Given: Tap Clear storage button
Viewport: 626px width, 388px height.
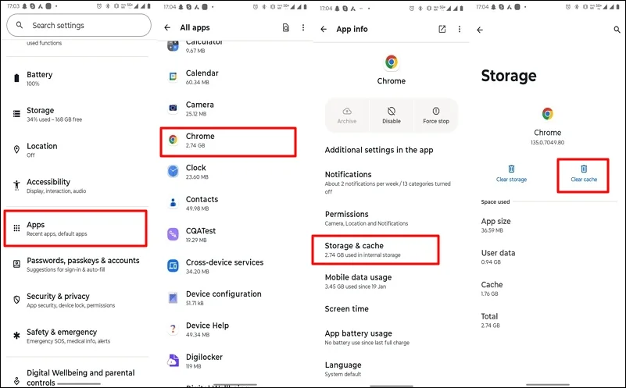Looking at the screenshot, I should click(511, 173).
